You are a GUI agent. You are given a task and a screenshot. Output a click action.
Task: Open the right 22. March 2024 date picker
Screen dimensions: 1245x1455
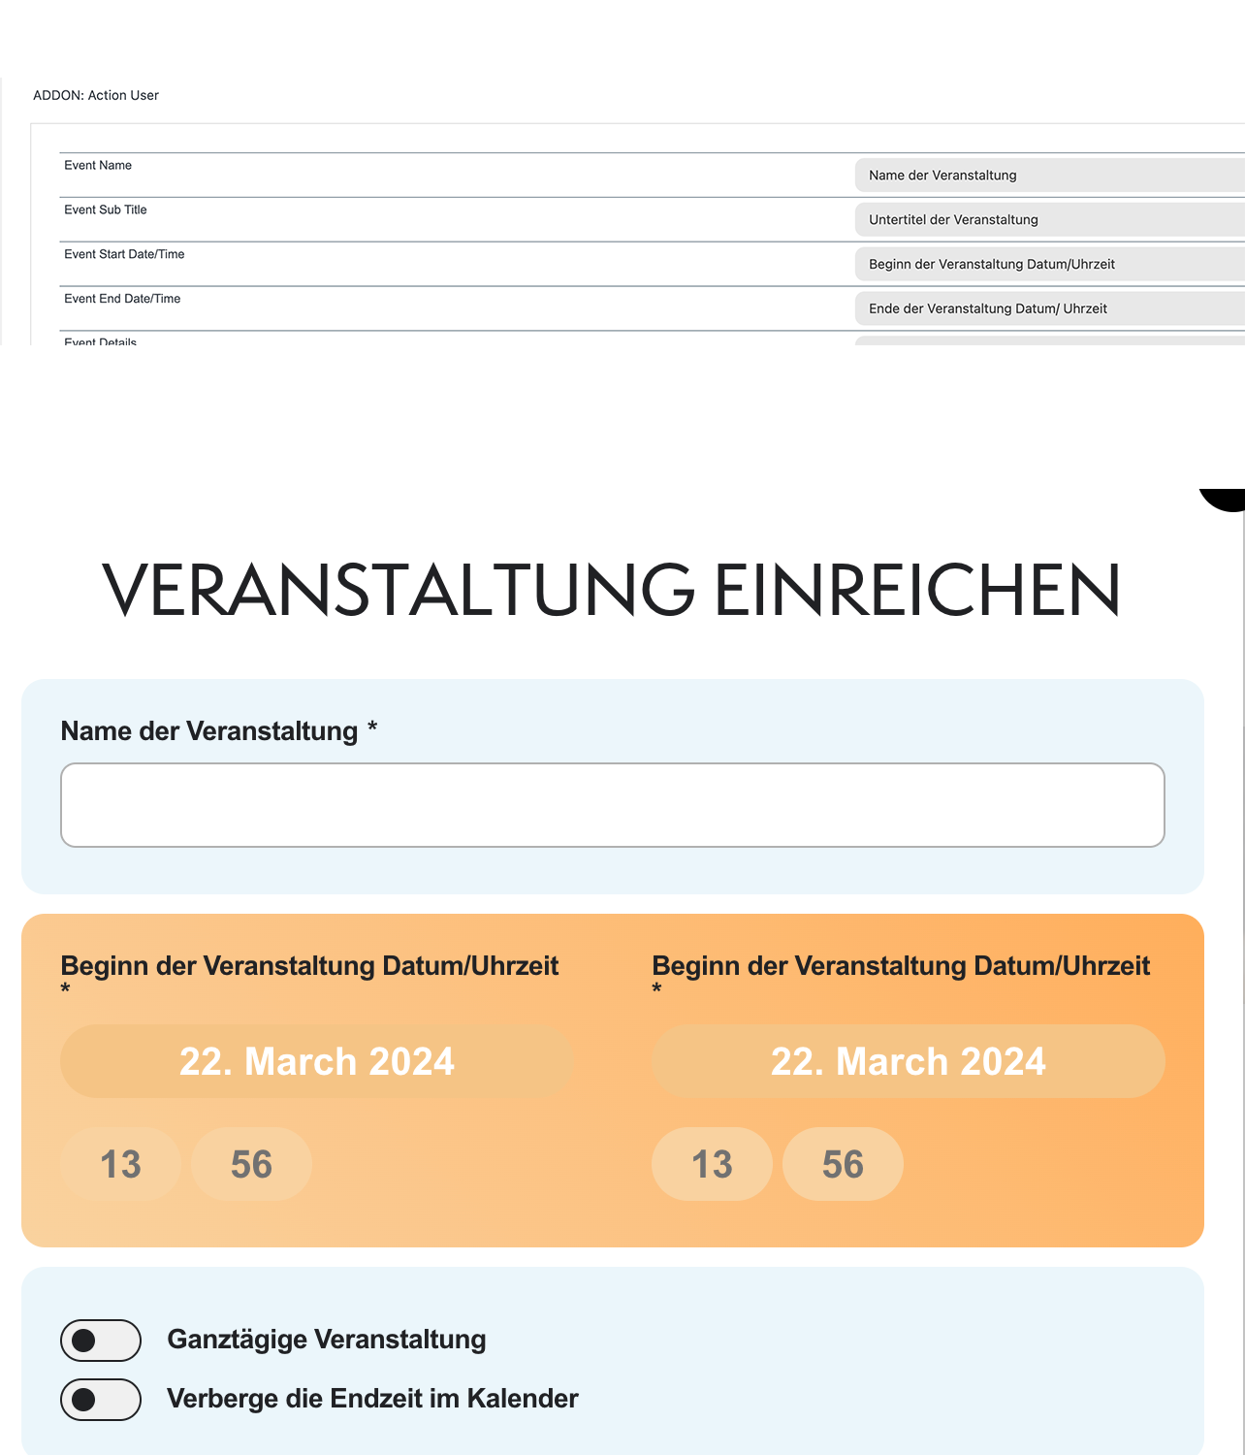(908, 1061)
